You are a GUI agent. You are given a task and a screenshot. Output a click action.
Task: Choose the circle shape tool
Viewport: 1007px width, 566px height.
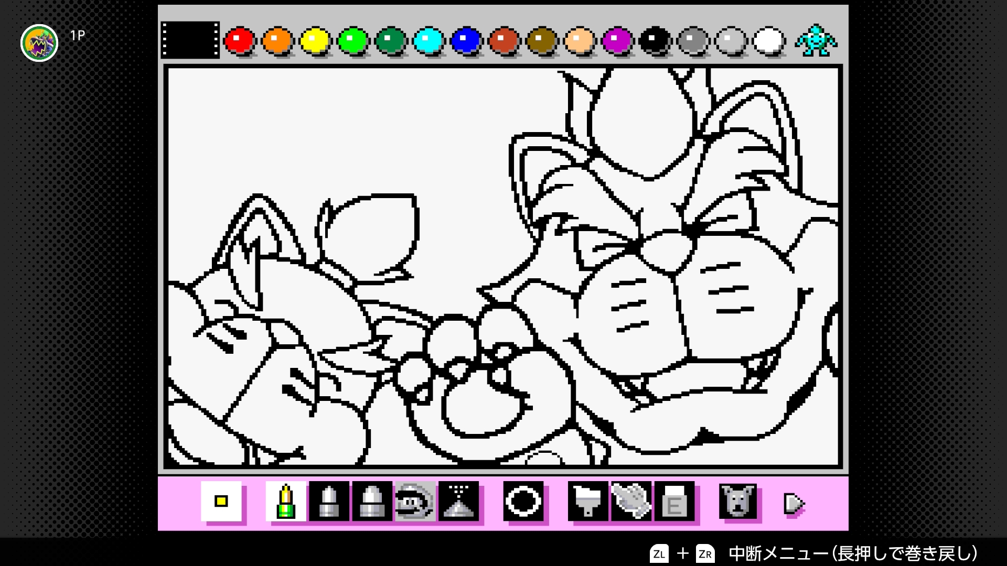(x=523, y=502)
